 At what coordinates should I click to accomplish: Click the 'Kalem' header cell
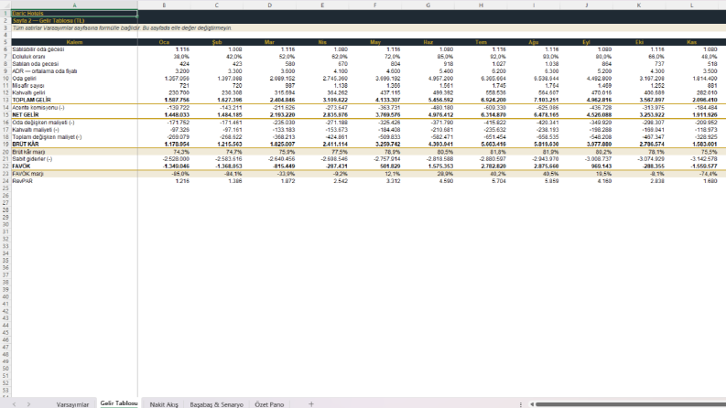(74, 42)
